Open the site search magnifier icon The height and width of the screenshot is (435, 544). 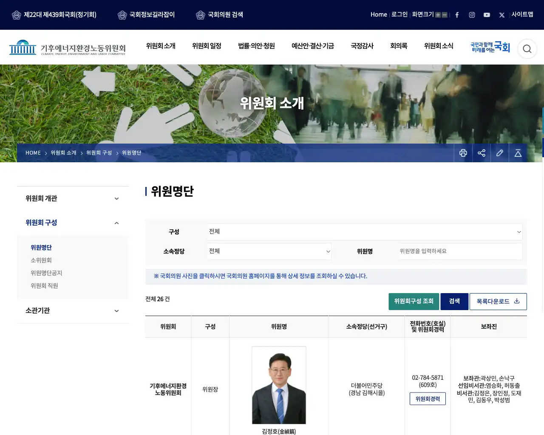pyautogui.click(x=527, y=48)
